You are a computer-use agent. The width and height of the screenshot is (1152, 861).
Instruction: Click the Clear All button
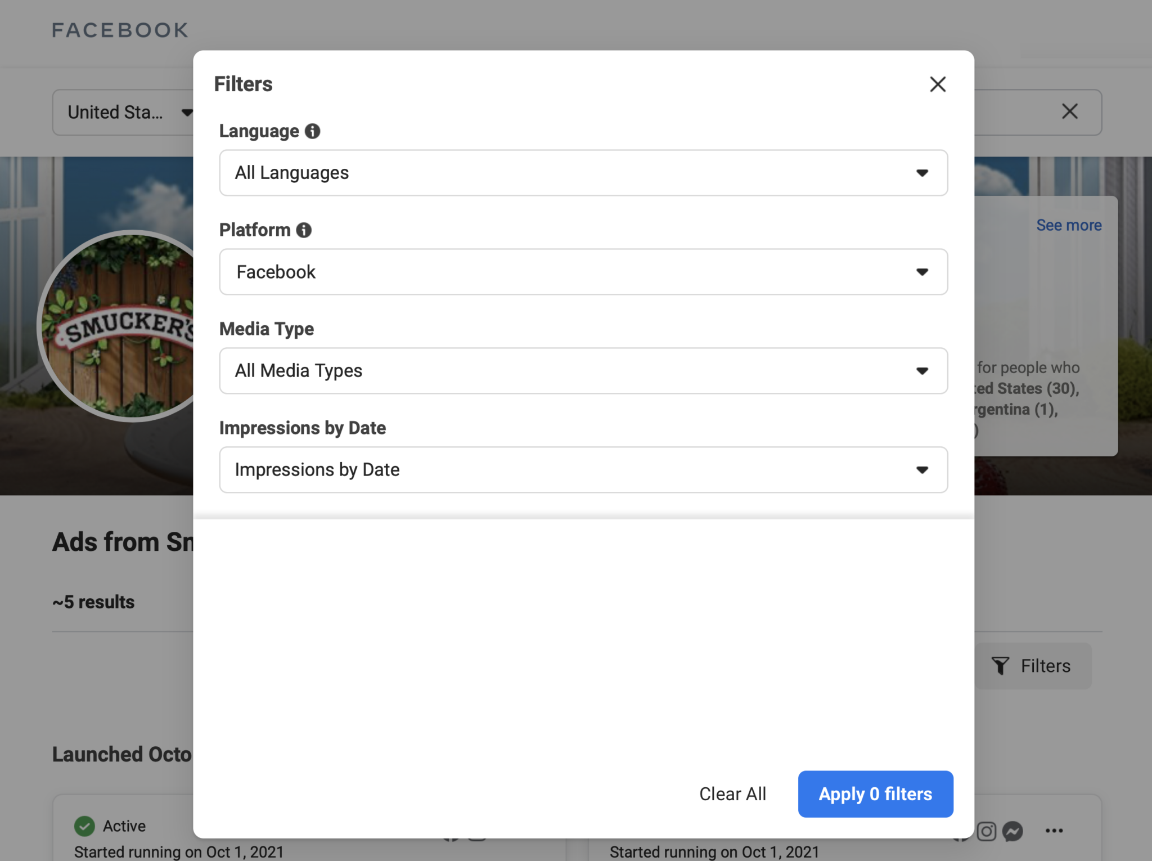click(732, 794)
